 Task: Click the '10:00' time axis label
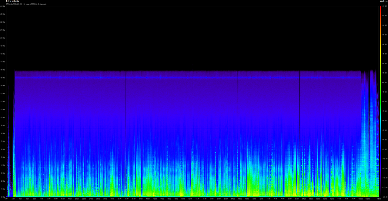pyautogui.click(x=42, y=199)
